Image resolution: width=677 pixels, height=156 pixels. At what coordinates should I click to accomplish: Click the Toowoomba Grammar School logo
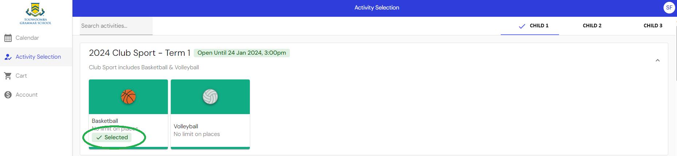35,13
